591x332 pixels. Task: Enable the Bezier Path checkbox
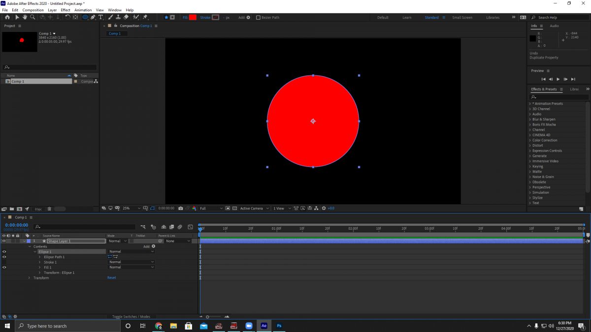(258, 17)
